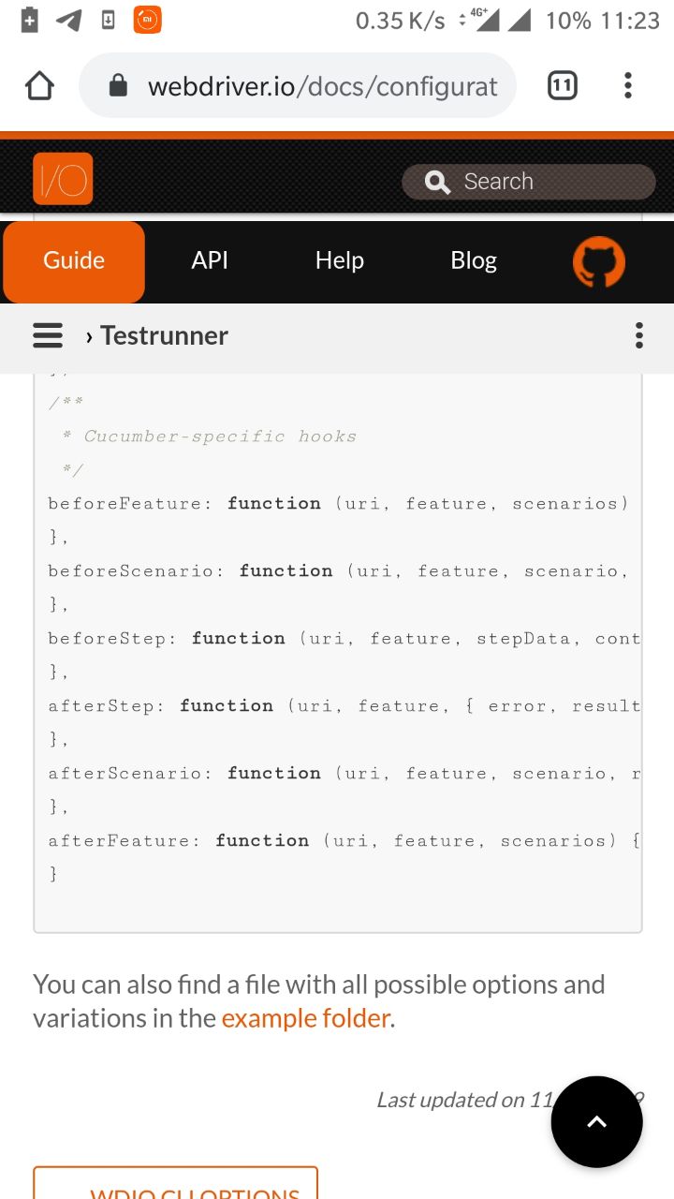Follow the "example folder" link
674x1199 pixels.
point(305,1018)
